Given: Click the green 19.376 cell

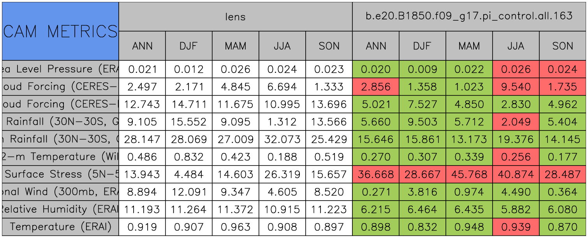Looking at the screenshot, I should pyautogui.click(x=516, y=139).
